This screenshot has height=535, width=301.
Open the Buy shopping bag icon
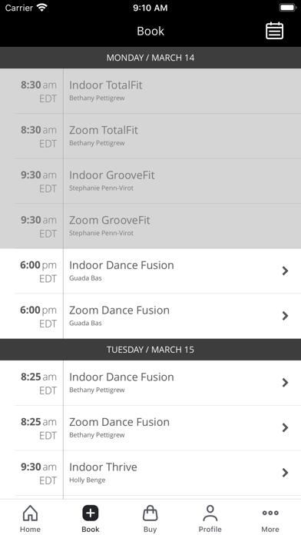[x=150, y=513]
